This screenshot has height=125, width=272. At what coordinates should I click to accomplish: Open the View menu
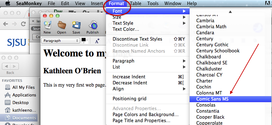80,3
